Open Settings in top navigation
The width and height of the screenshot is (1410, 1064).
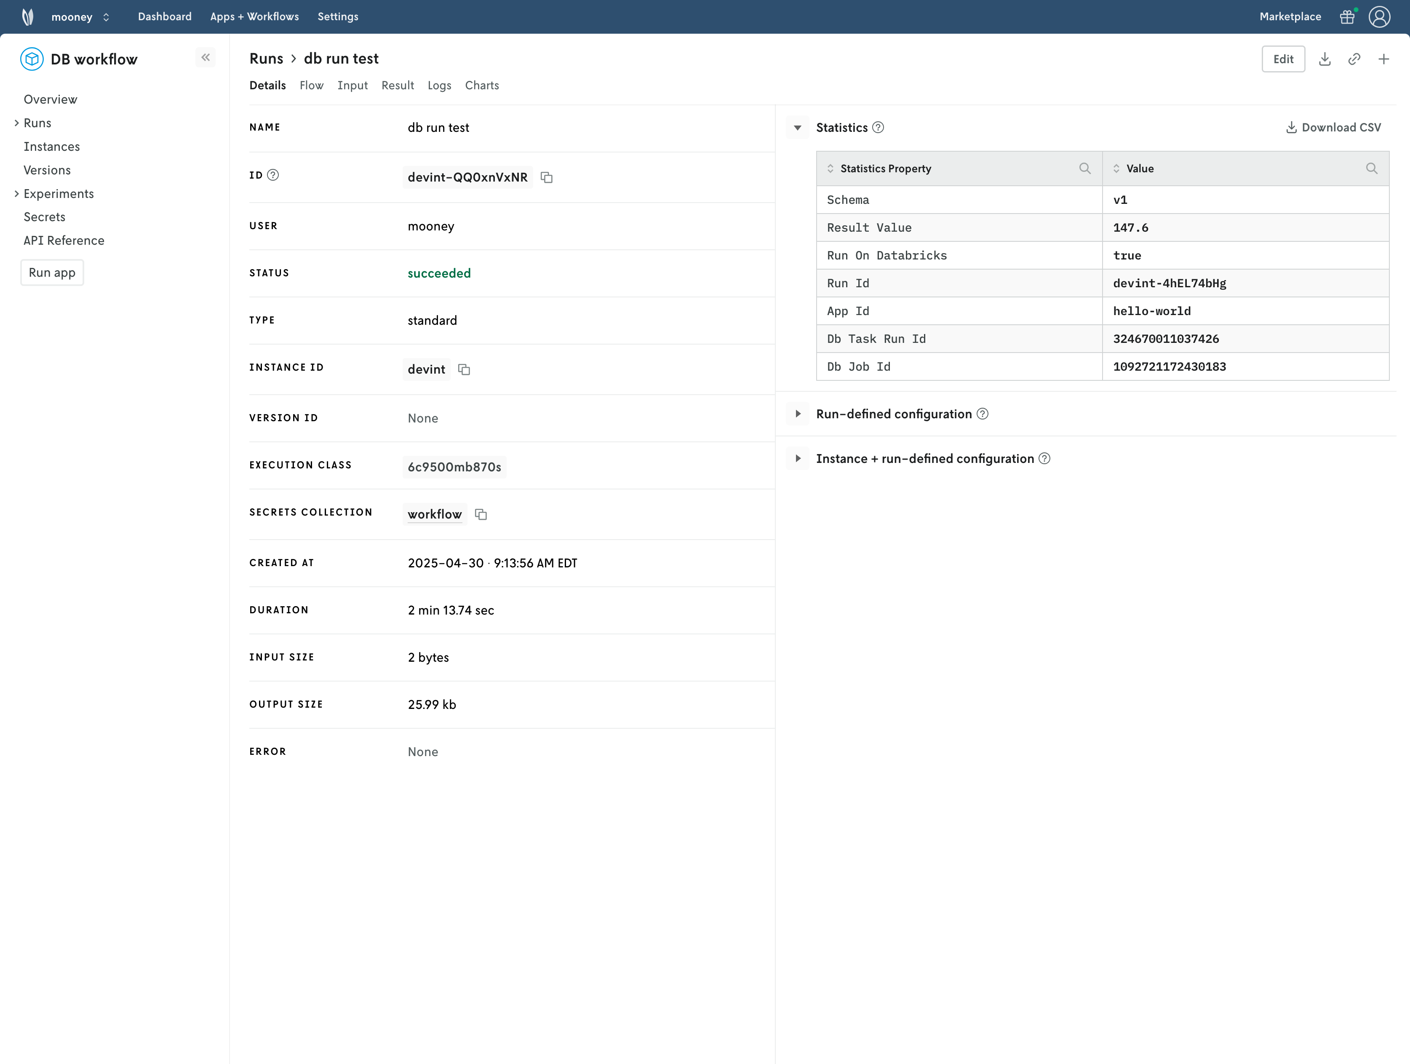coord(338,16)
